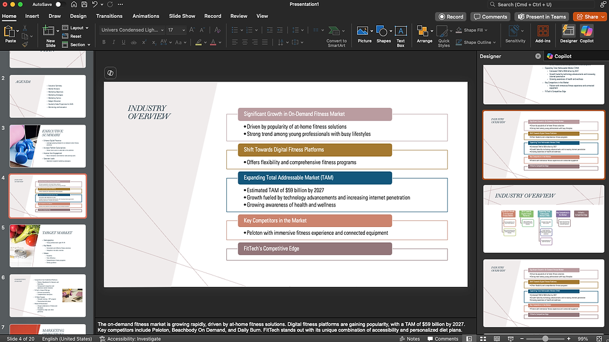
Task: Toggle strikethrough formatting
Action: click(134, 42)
